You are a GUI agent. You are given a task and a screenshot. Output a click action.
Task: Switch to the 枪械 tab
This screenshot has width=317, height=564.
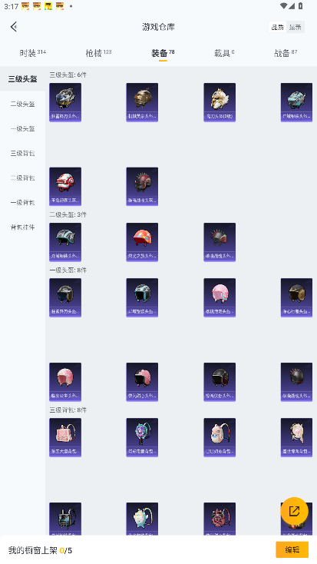pos(98,53)
